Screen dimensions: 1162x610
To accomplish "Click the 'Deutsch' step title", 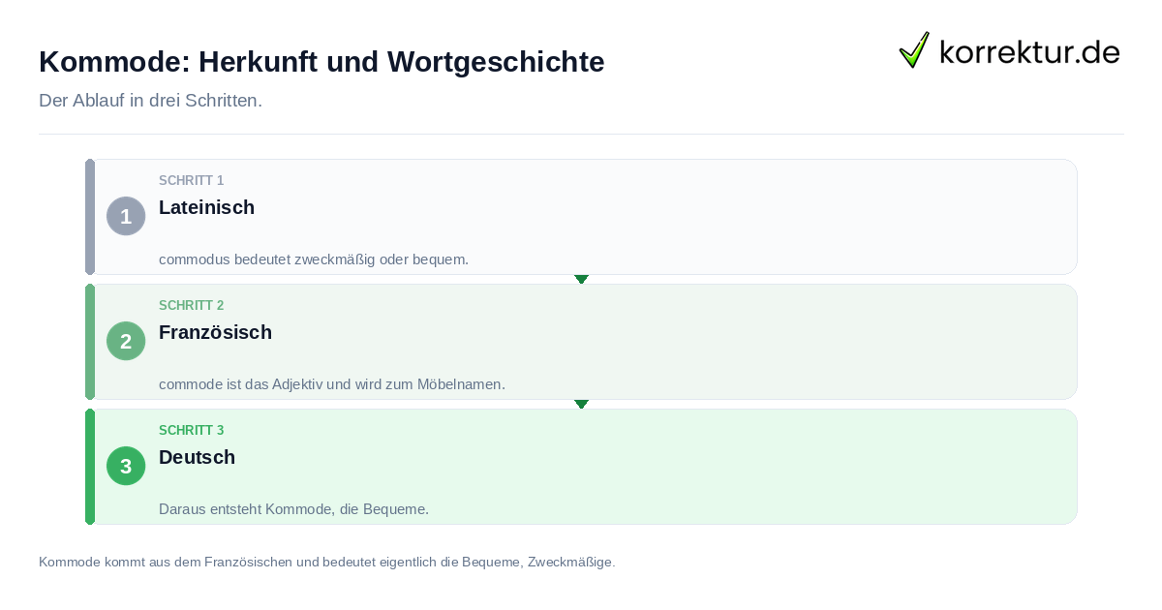I will pos(197,457).
